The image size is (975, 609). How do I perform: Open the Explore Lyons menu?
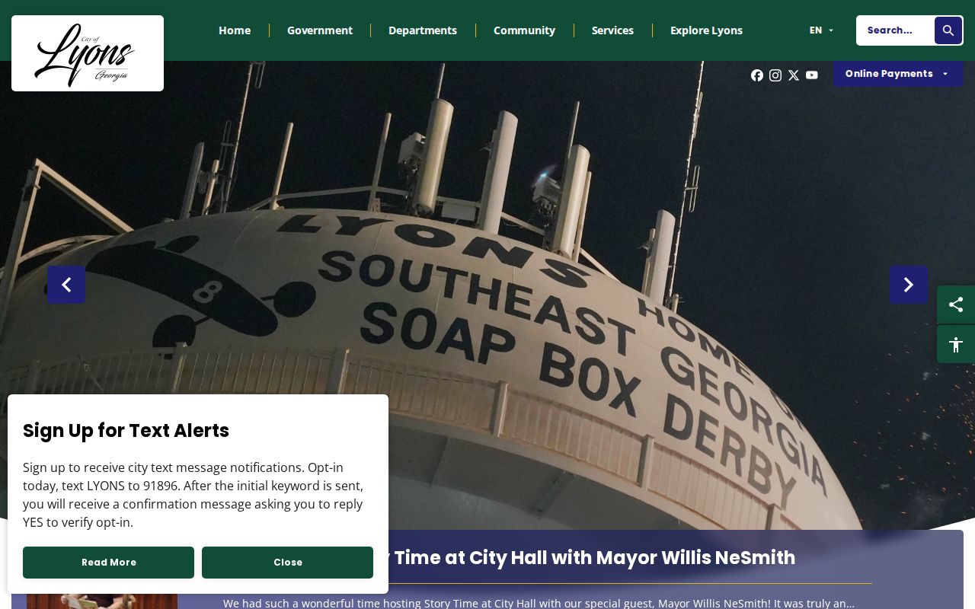706,30
